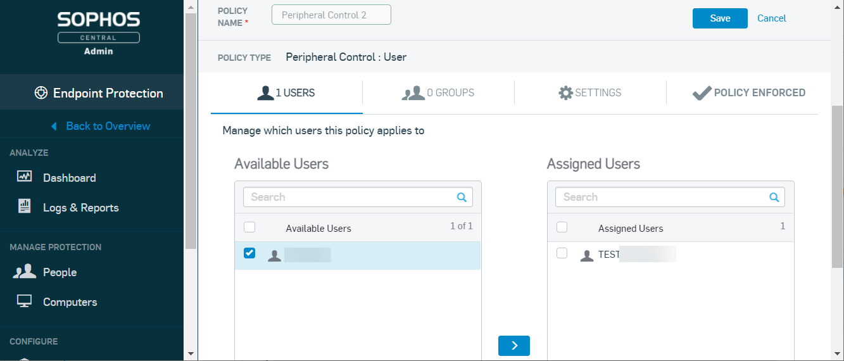Viewport: 844px width, 361px height.
Task: Save the policy
Action: 720,18
